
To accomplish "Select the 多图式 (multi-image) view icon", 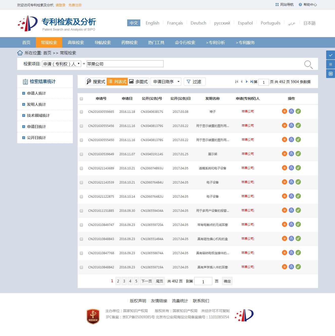I will click(139, 82).
